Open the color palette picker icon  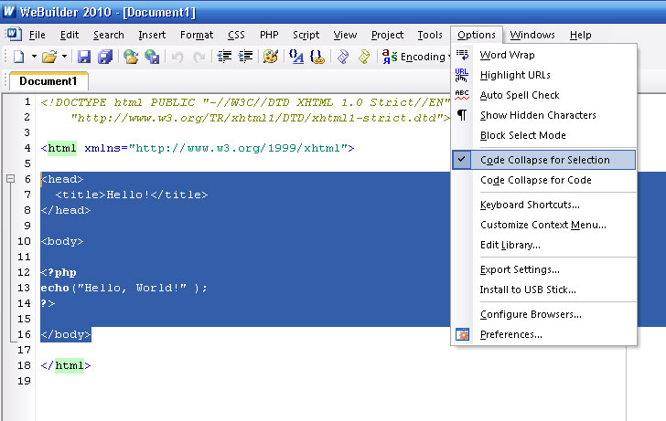coord(271,57)
